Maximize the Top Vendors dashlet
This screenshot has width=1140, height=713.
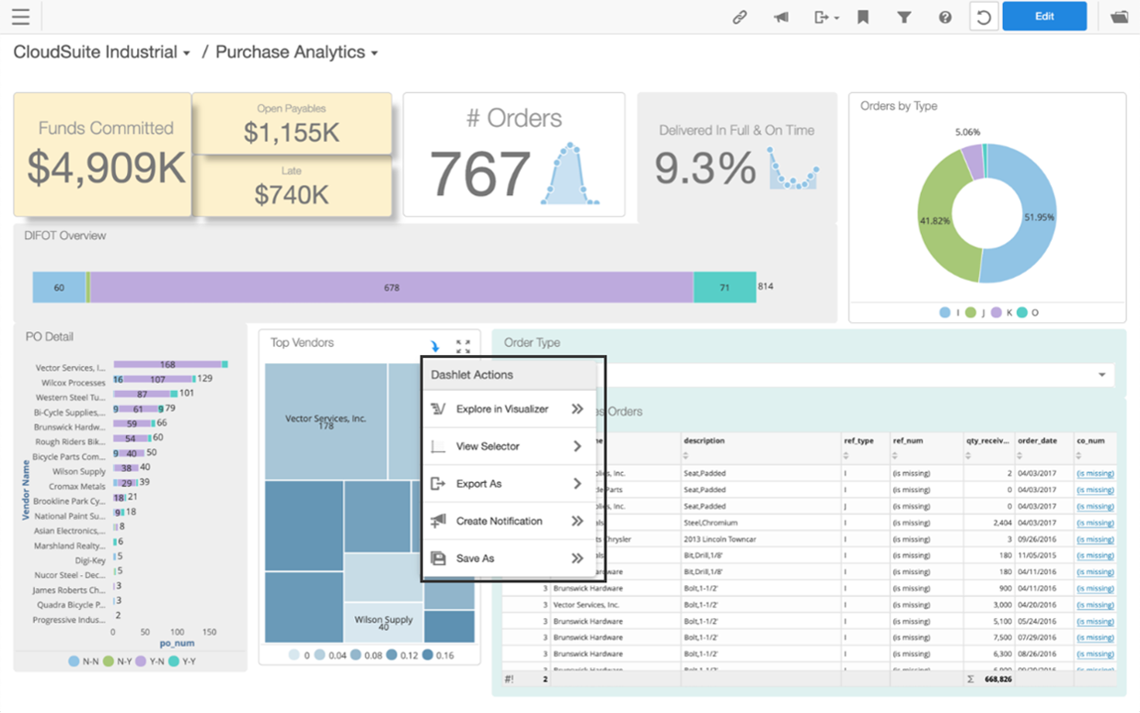tap(463, 347)
